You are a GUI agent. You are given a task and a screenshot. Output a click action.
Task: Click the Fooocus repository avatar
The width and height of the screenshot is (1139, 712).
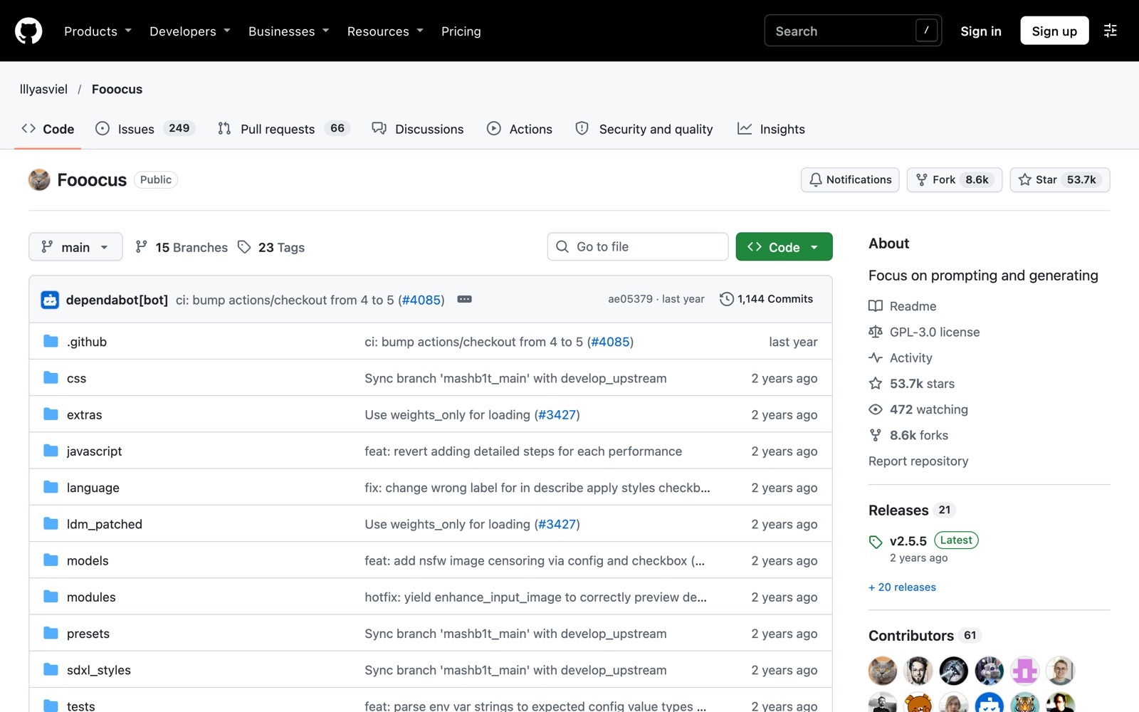[39, 179]
